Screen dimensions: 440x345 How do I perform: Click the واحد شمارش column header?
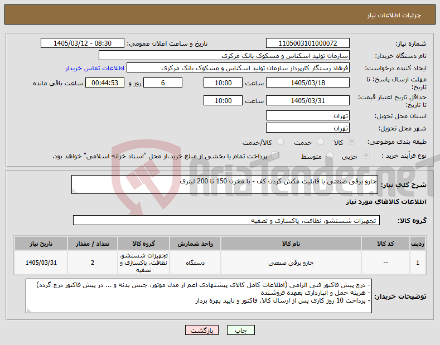(195, 244)
